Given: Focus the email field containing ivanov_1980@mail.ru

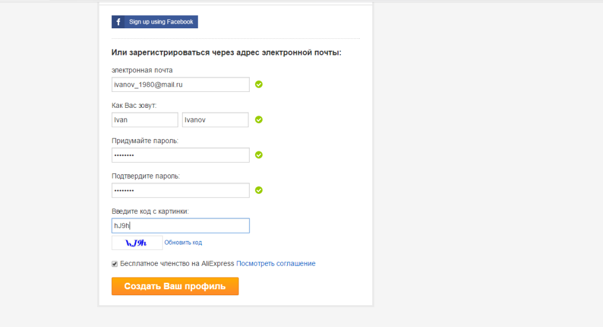Looking at the screenshot, I should tap(180, 84).
